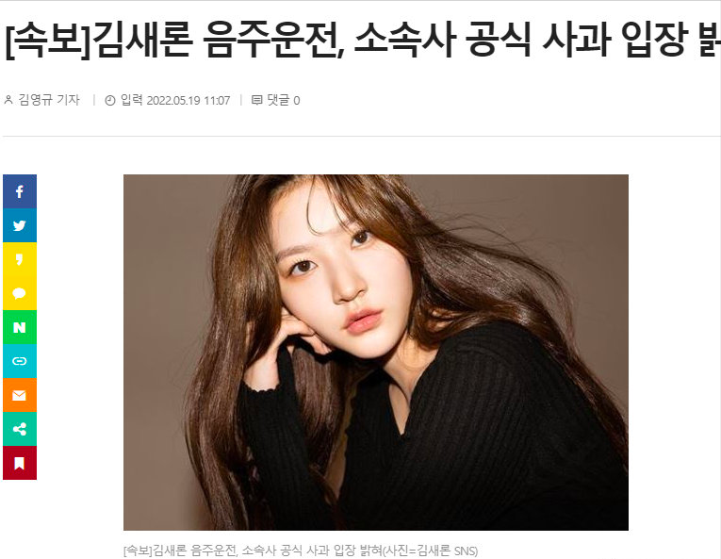
Task: Share via the KakaoTalk speech bubble icon
Action: 20,293
